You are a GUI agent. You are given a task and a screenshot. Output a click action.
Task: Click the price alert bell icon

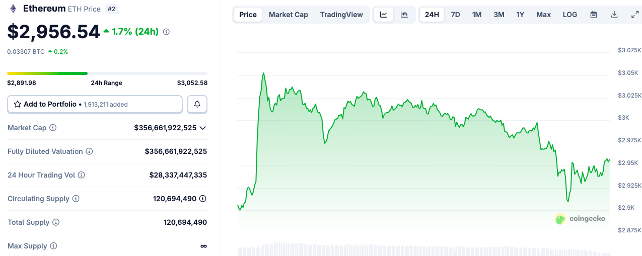(197, 104)
